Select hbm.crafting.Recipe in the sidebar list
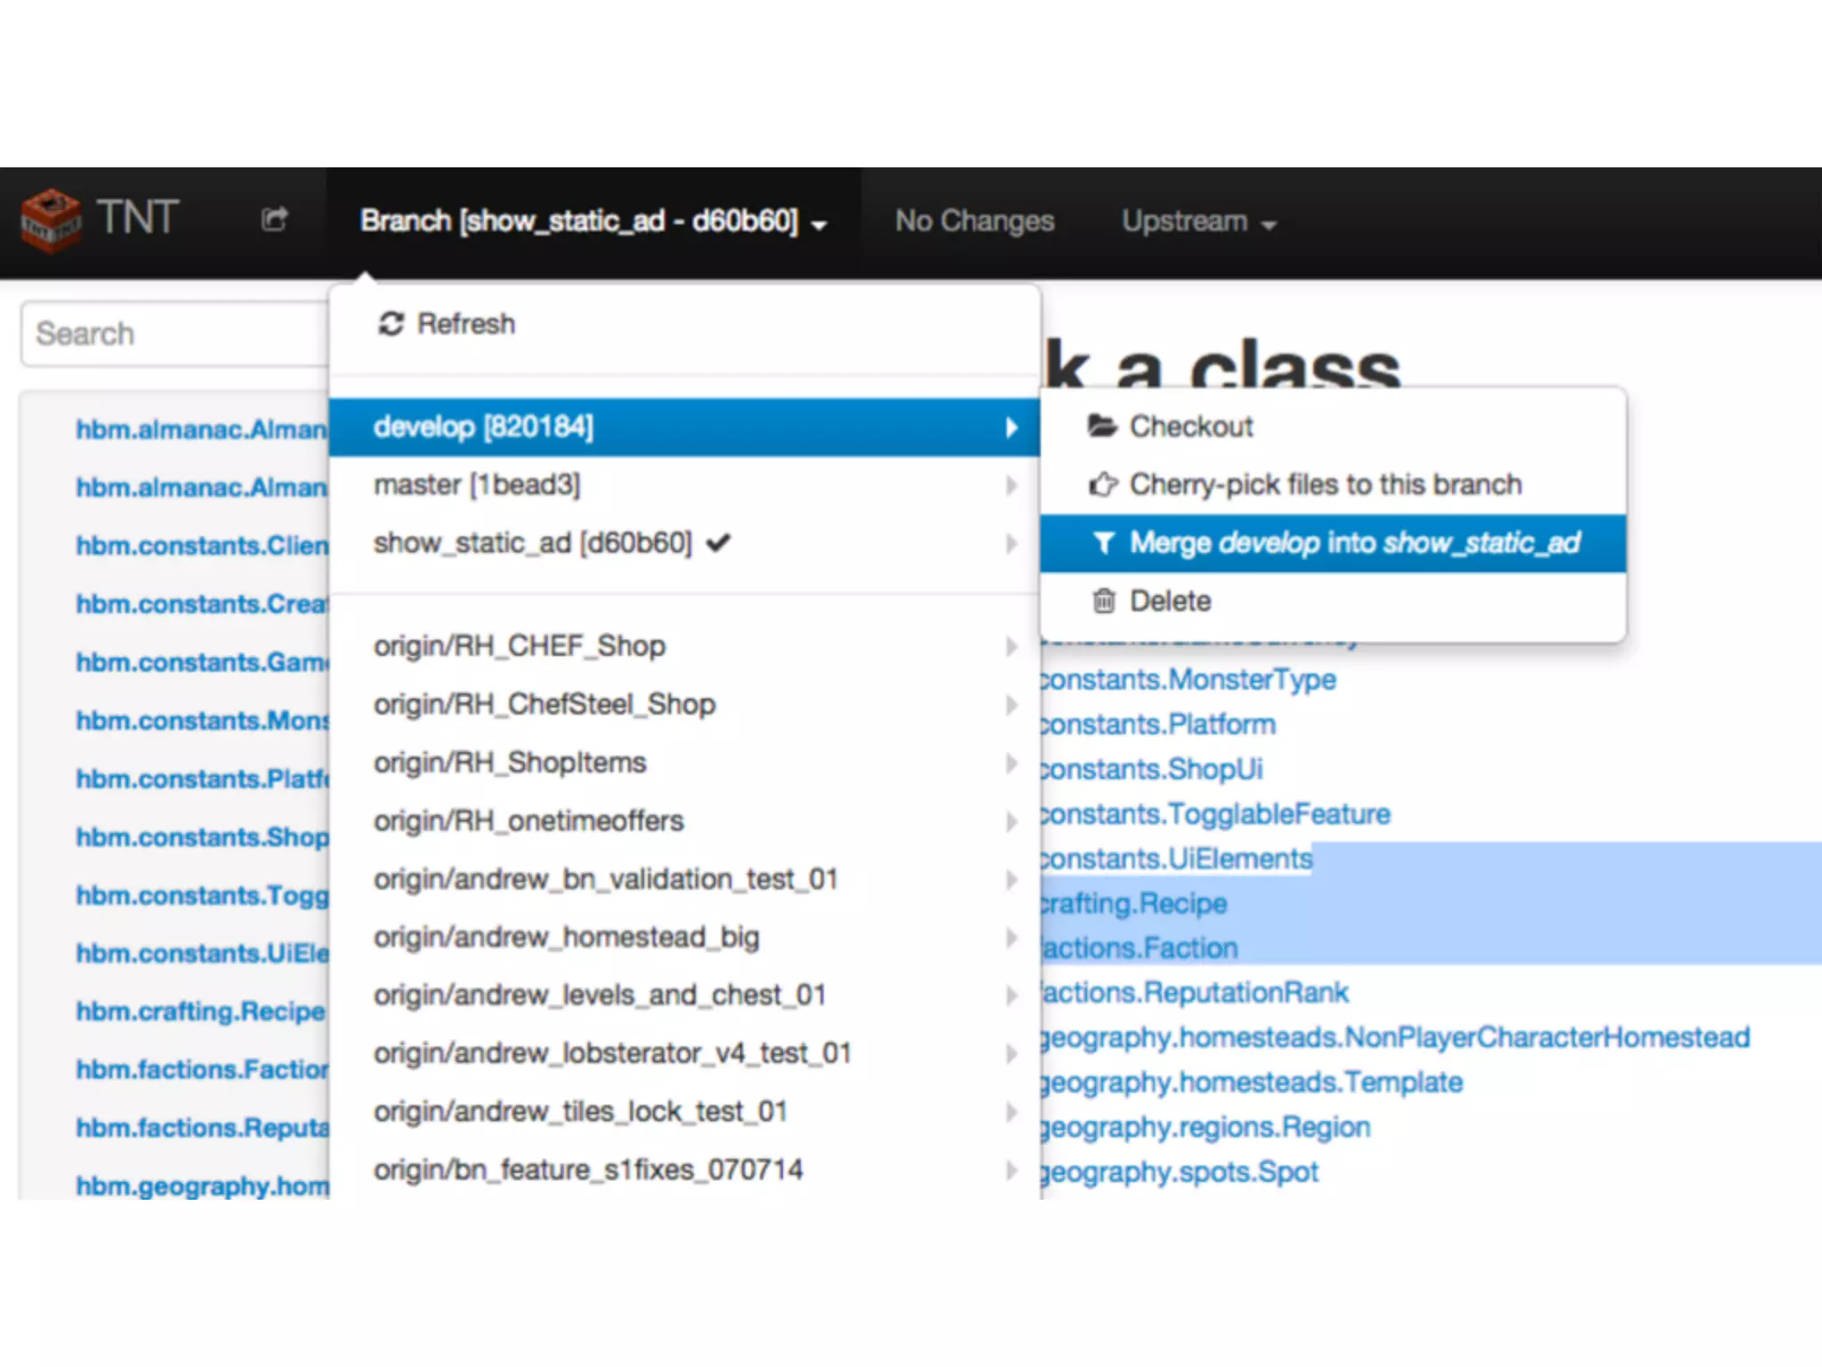The width and height of the screenshot is (1822, 1367). click(201, 1011)
